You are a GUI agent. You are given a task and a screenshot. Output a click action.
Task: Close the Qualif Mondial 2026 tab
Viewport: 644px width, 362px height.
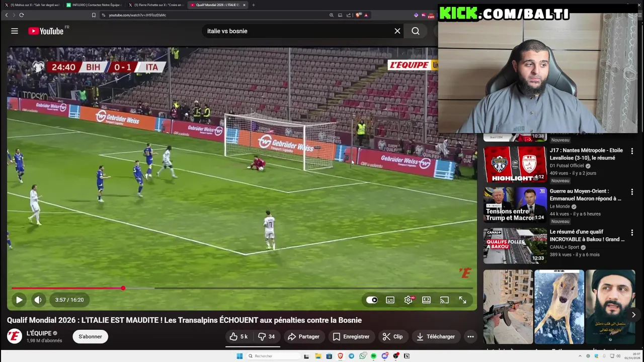pyautogui.click(x=245, y=5)
